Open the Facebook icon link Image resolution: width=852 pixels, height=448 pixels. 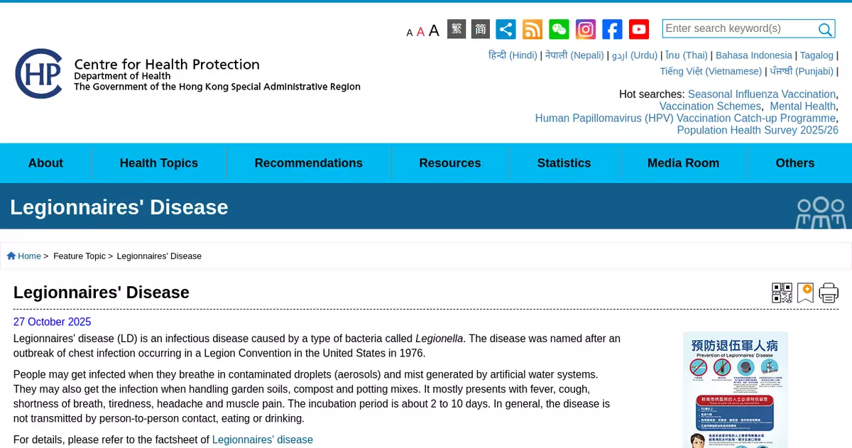[612, 29]
